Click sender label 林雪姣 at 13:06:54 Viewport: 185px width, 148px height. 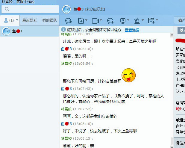[66, 64]
